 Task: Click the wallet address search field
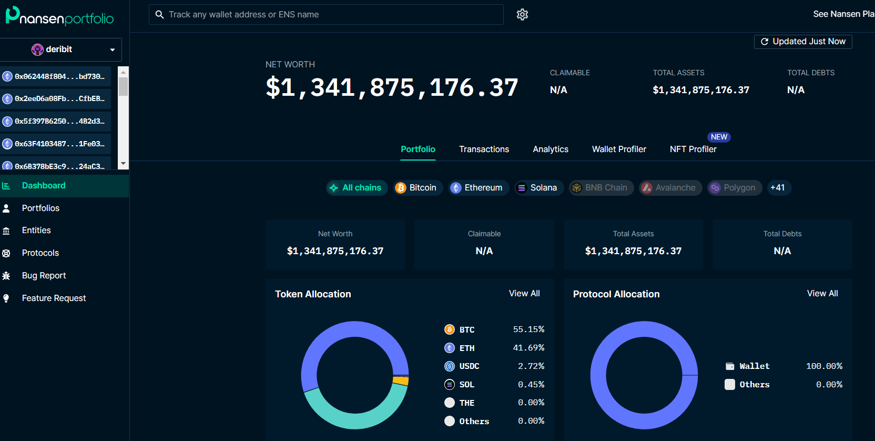(x=331, y=15)
